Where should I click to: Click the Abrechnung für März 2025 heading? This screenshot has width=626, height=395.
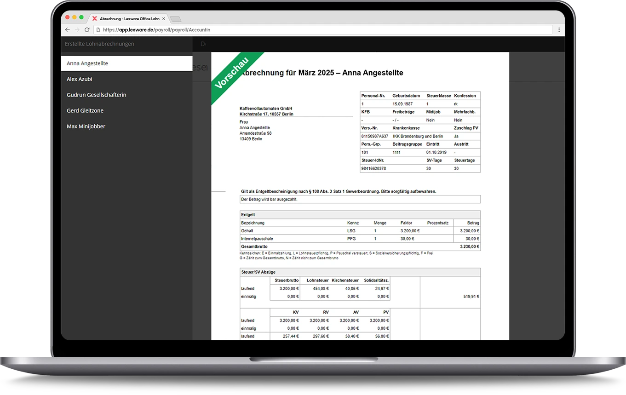point(322,73)
